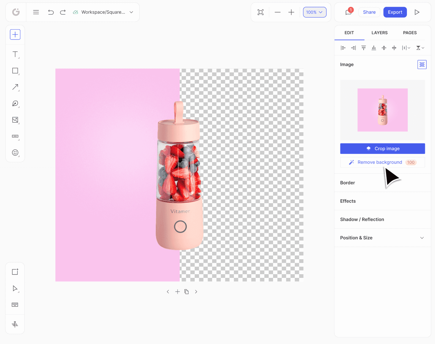Open the Image insert tool
Viewport: 435px width, 344px height.
15,120
